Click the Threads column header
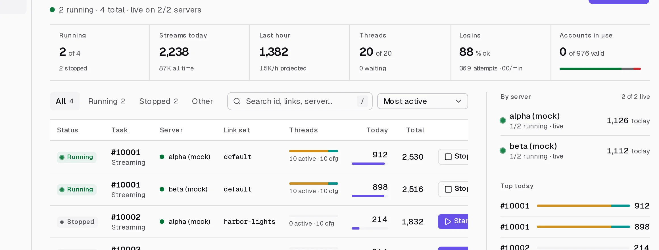The width and height of the screenshot is (659, 250). [x=303, y=130]
